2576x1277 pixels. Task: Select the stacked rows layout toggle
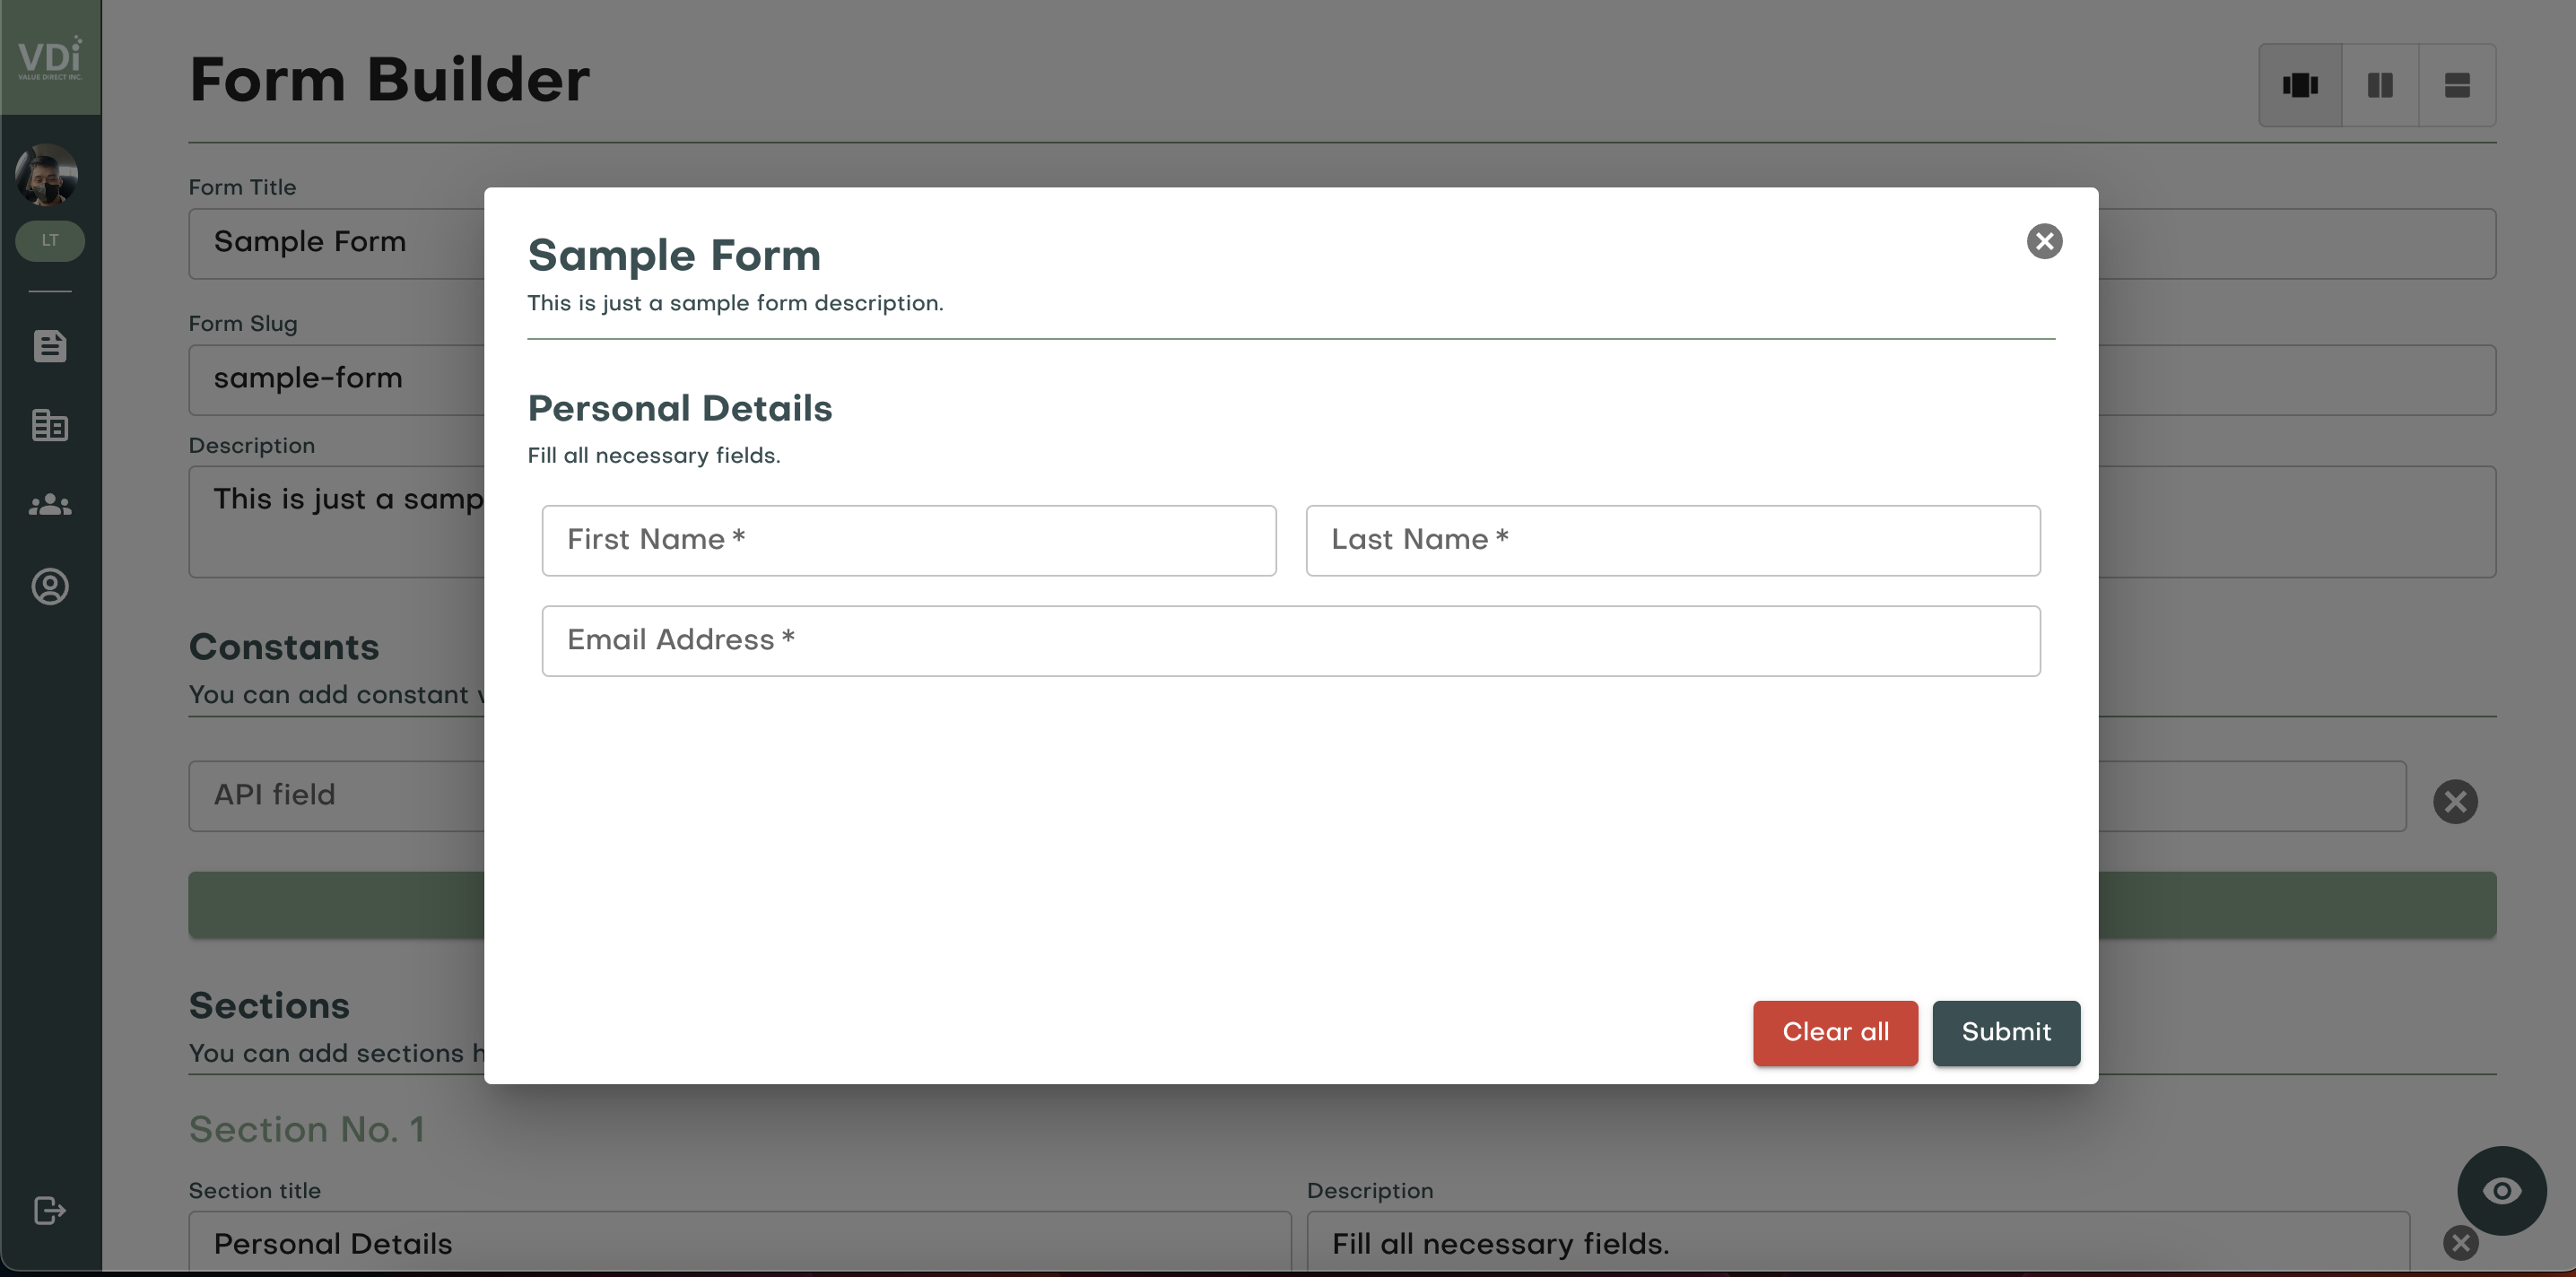coord(2457,85)
